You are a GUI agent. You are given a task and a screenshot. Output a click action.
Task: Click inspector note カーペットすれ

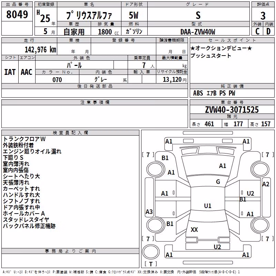(21, 189)
